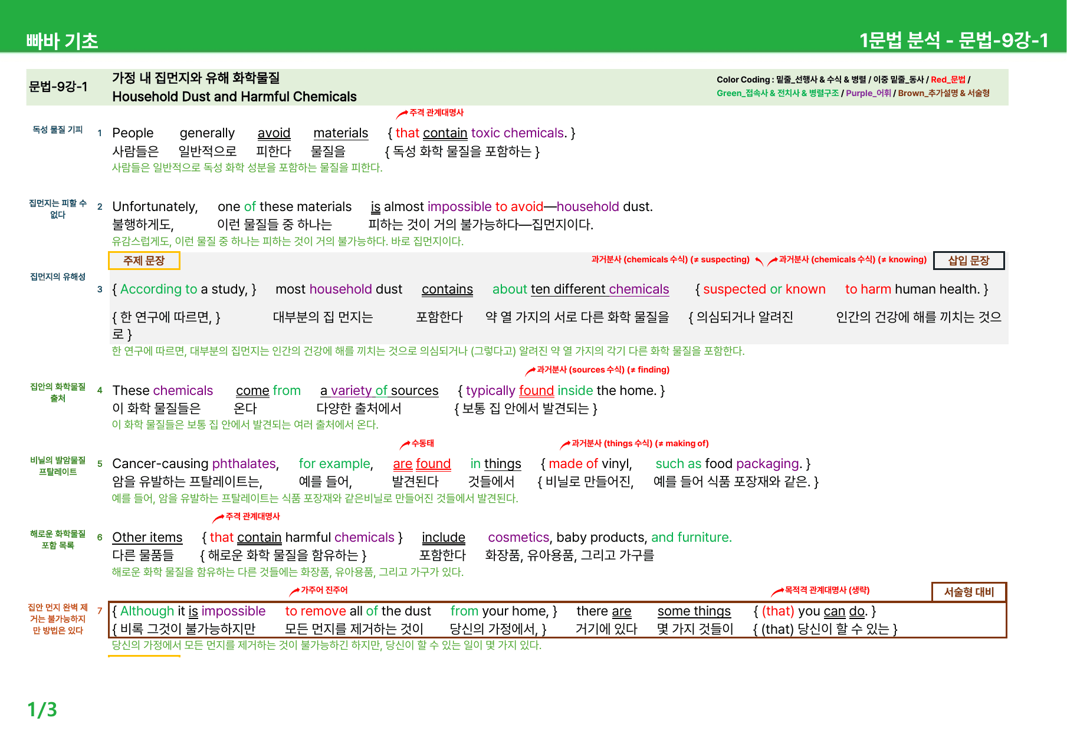Screen dimensions: 1067x754
Task: Click 'made of vinyl' in sentence 5
Action: (590, 464)
